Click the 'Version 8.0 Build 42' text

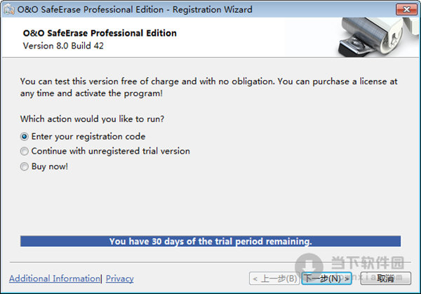[63, 46]
